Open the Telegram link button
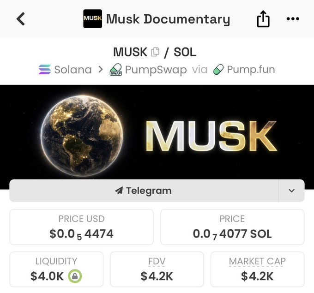This screenshot has height=293, width=314. click(144, 191)
